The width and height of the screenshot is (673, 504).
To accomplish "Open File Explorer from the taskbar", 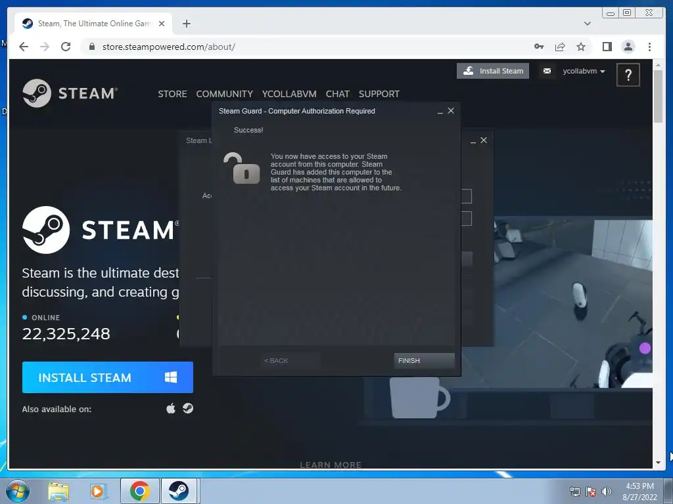I will tap(58, 492).
